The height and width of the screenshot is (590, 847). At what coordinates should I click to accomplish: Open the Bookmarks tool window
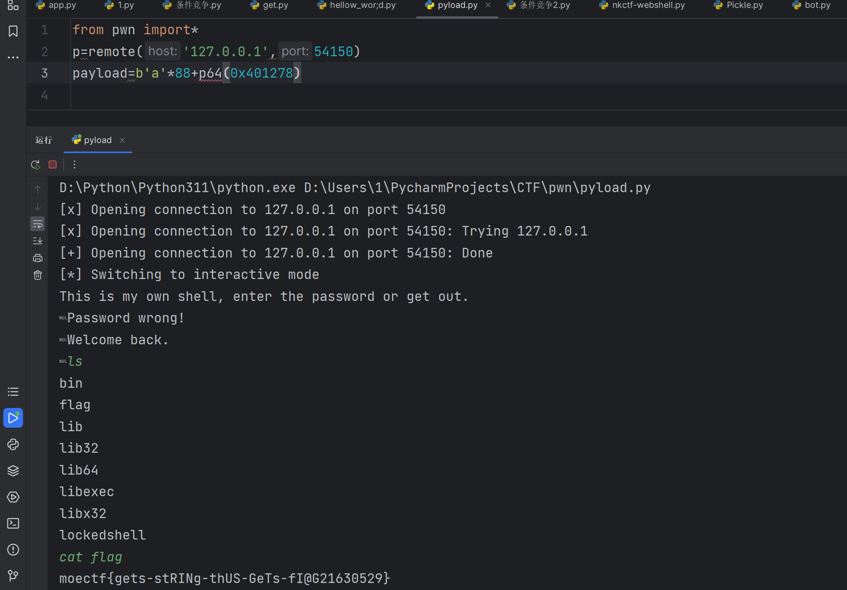point(13,31)
